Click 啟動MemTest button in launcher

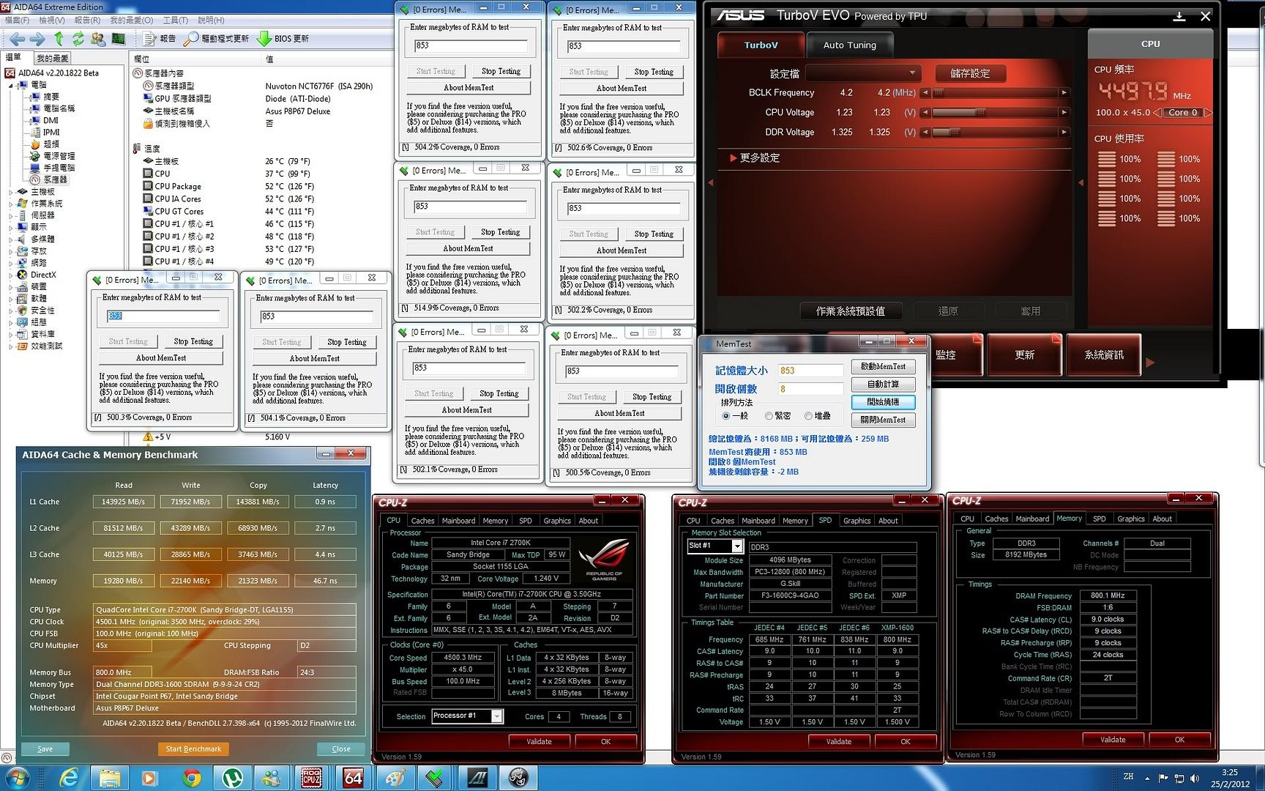(x=883, y=366)
